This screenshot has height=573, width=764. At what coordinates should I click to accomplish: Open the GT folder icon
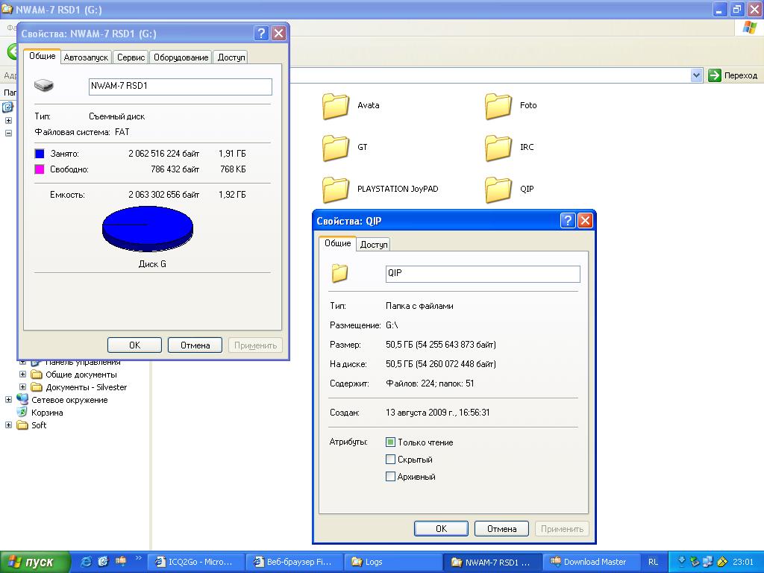(336, 148)
